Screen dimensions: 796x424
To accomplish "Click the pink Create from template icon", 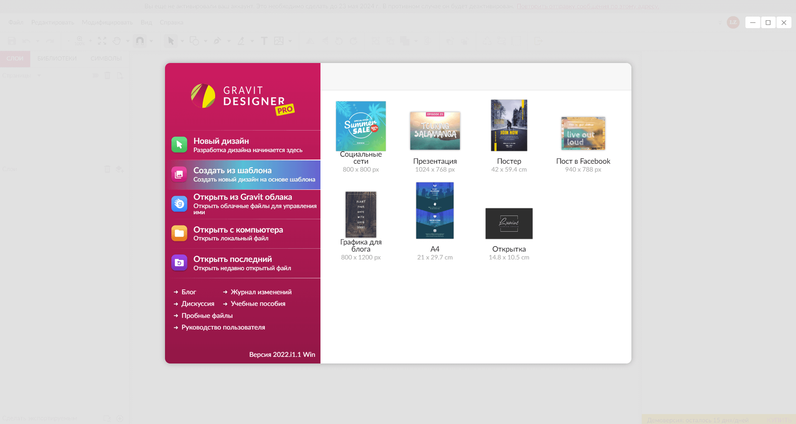I will point(179,174).
